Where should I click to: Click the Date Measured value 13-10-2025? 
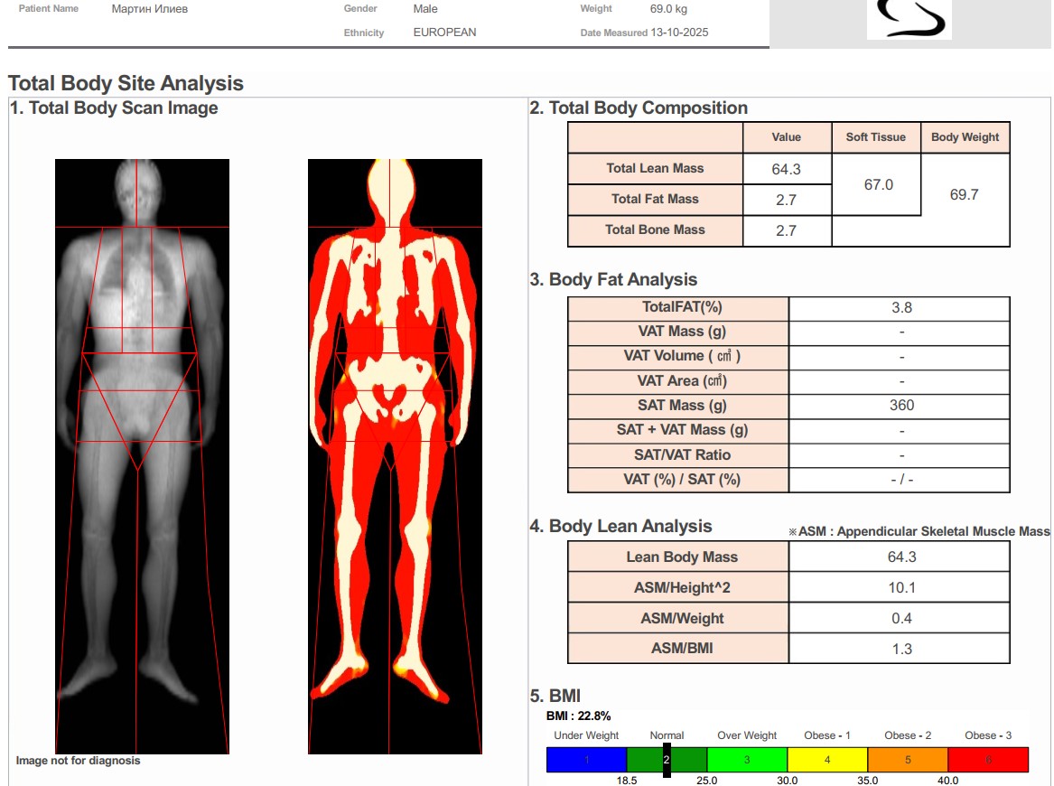click(x=679, y=33)
